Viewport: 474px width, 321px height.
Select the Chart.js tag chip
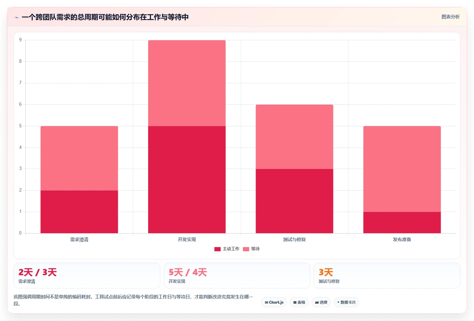coord(274,302)
